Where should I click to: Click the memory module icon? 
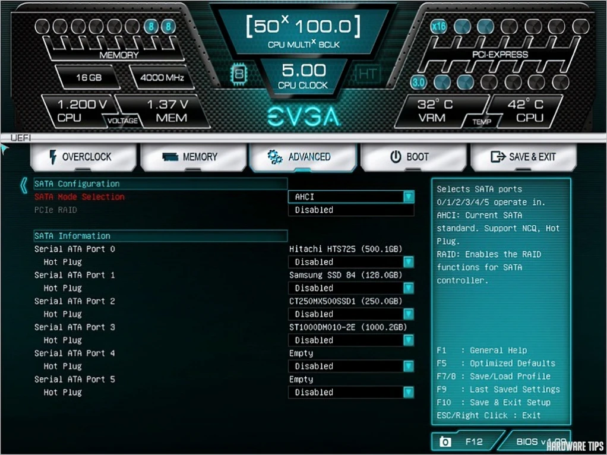(x=170, y=157)
